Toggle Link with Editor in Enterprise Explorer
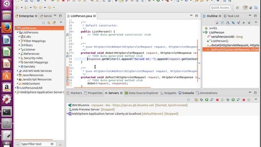Image resolution: width=261 pixels, height=147 pixels. 49,23
